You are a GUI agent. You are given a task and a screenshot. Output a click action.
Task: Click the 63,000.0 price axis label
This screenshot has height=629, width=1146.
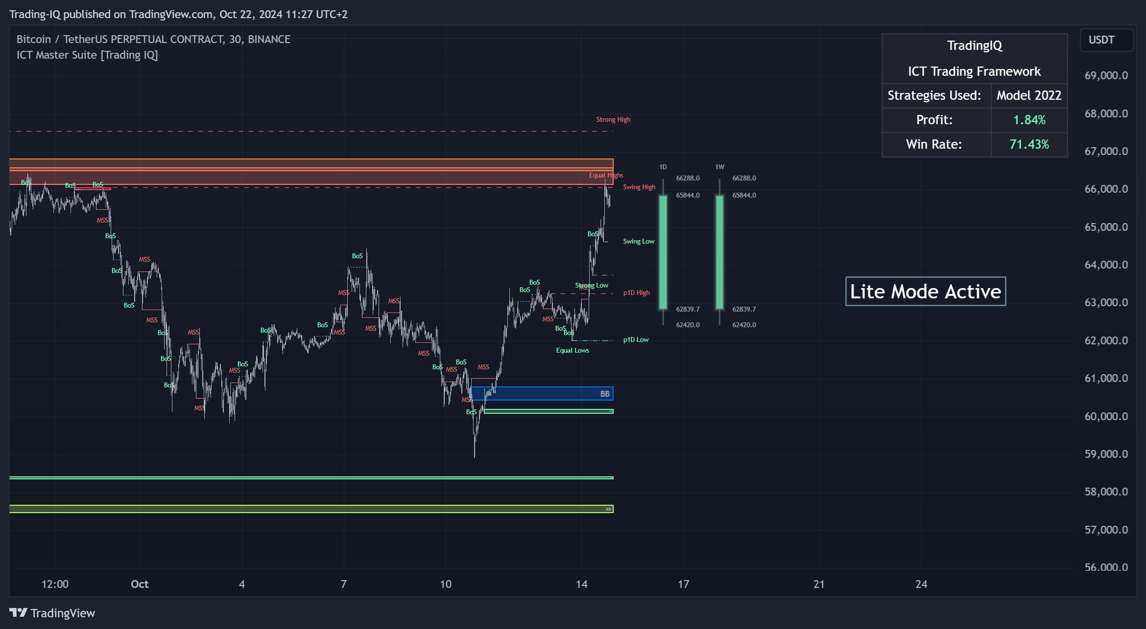tap(1106, 302)
